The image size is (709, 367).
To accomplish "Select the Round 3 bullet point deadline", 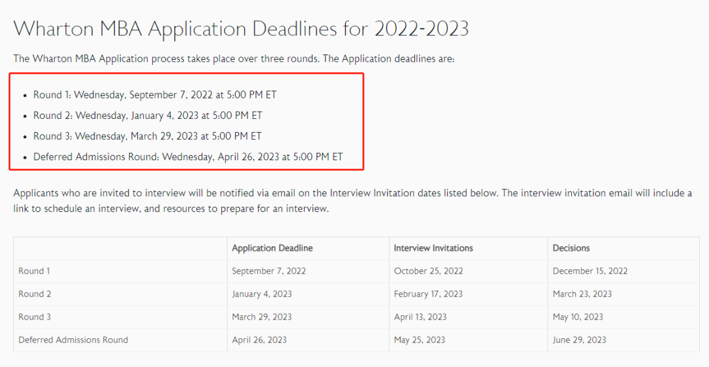I will click(x=148, y=137).
